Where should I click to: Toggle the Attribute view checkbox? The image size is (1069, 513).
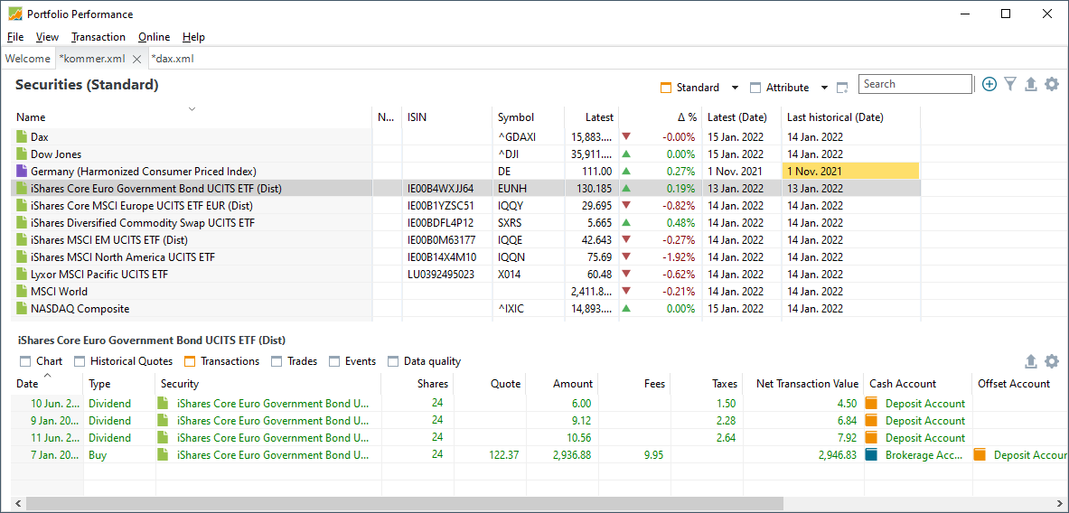click(x=755, y=88)
